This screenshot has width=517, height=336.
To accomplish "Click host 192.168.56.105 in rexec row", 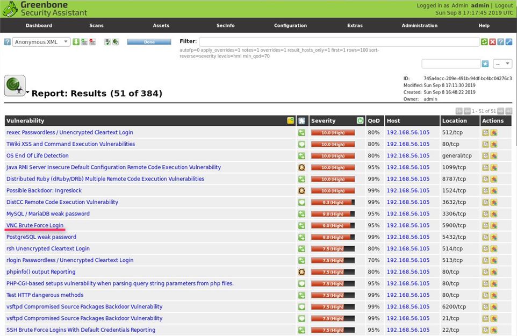I will (x=408, y=133).
